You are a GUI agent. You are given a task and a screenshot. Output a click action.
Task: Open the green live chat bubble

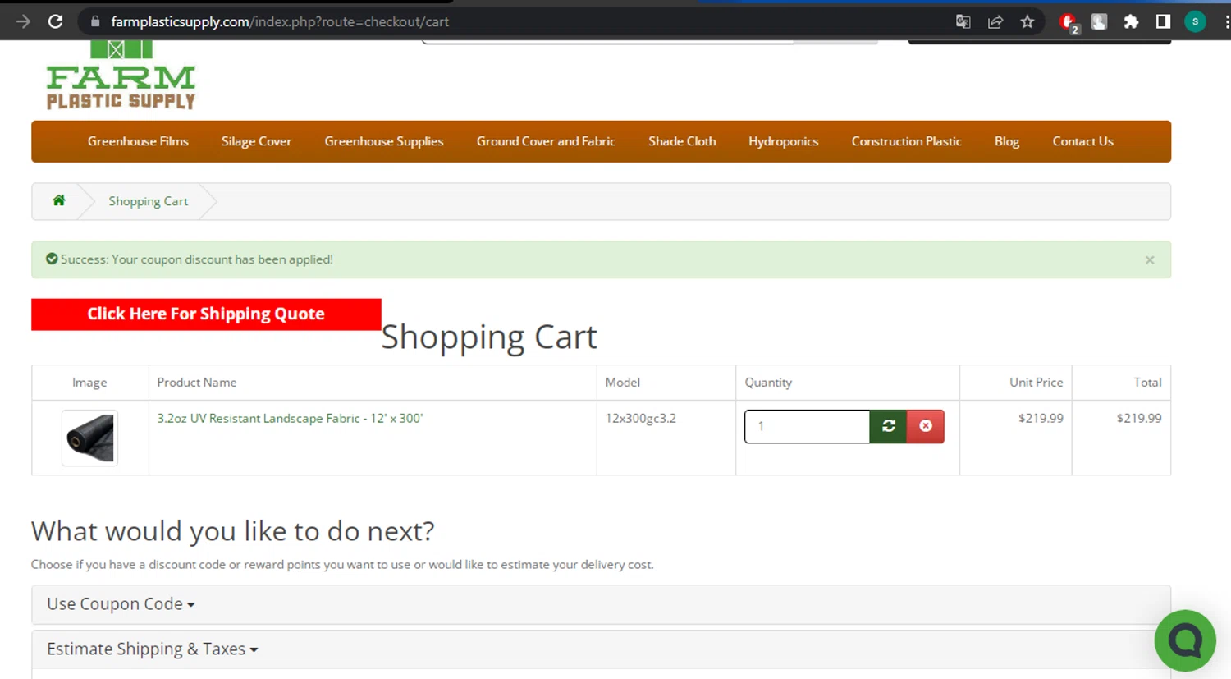(1185, 640)
